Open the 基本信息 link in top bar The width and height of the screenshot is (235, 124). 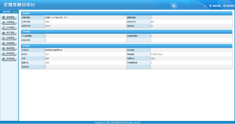click(x=217, y=6)
